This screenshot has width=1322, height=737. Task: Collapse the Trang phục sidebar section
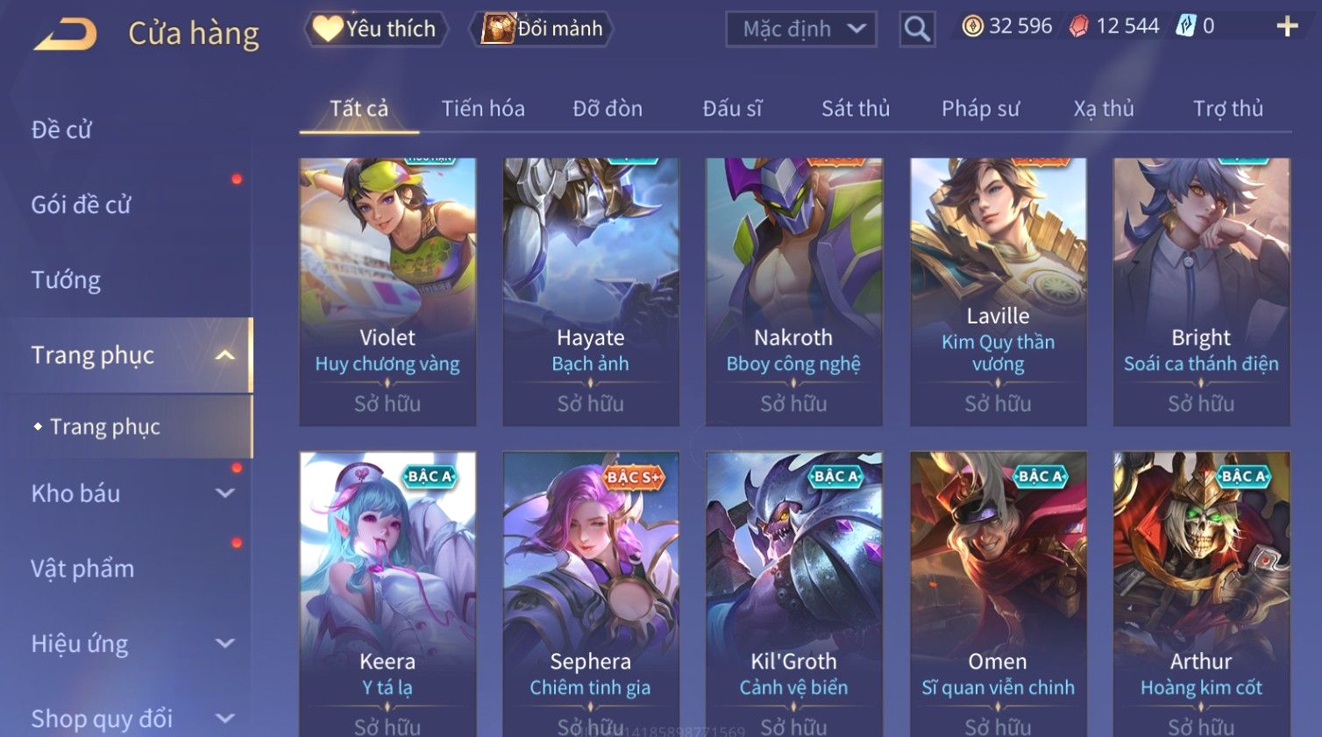click(x=225, y=355)
